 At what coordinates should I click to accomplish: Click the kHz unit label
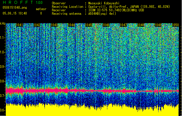pos(3,23)
